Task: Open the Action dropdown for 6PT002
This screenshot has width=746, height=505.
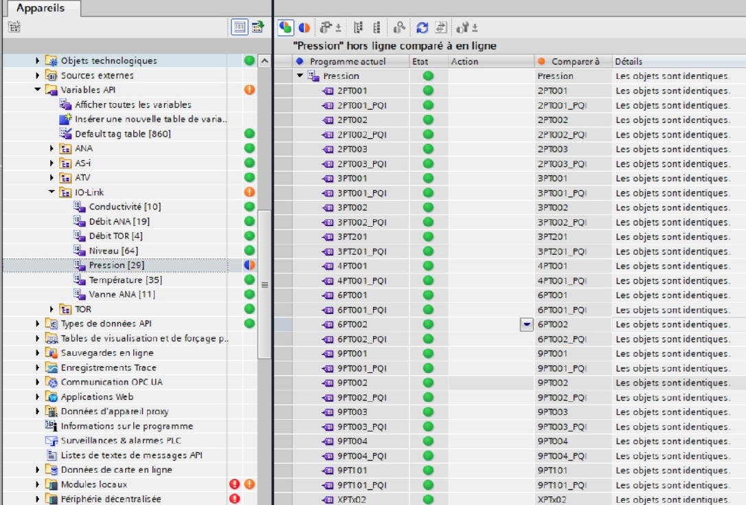Action: [527, 324]
